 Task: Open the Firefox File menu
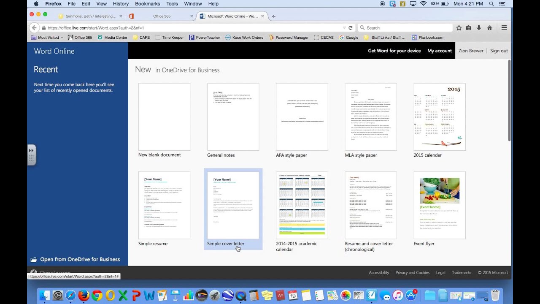point(72,4)
